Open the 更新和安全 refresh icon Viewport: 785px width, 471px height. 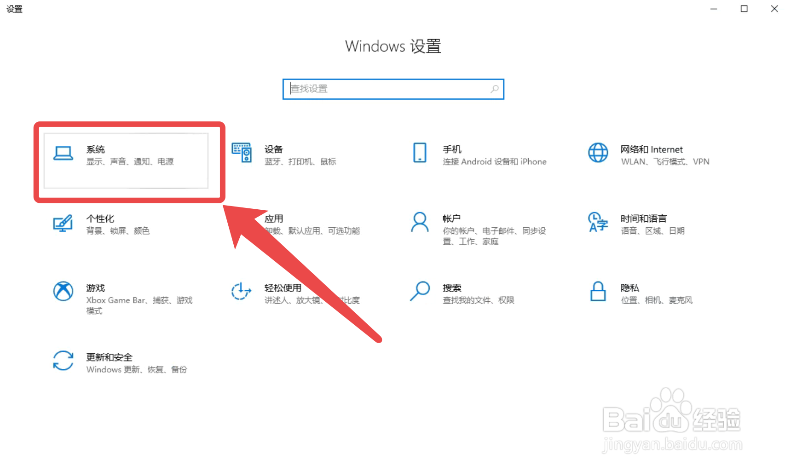tap(63, 362)
